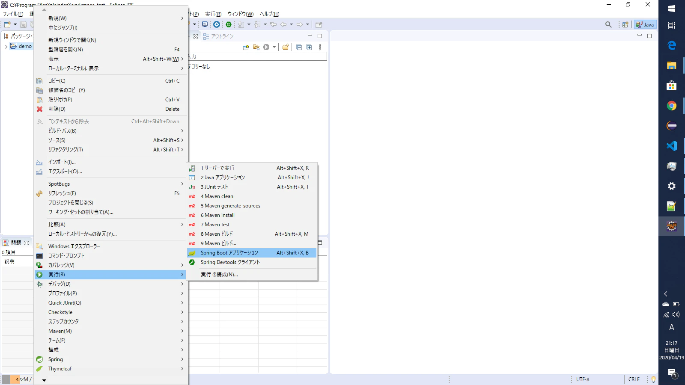Image resolution: width=685 pixels, height=385 pixels.
Task: Expand the demo project tree node
Action: click(x=6, y=46)
